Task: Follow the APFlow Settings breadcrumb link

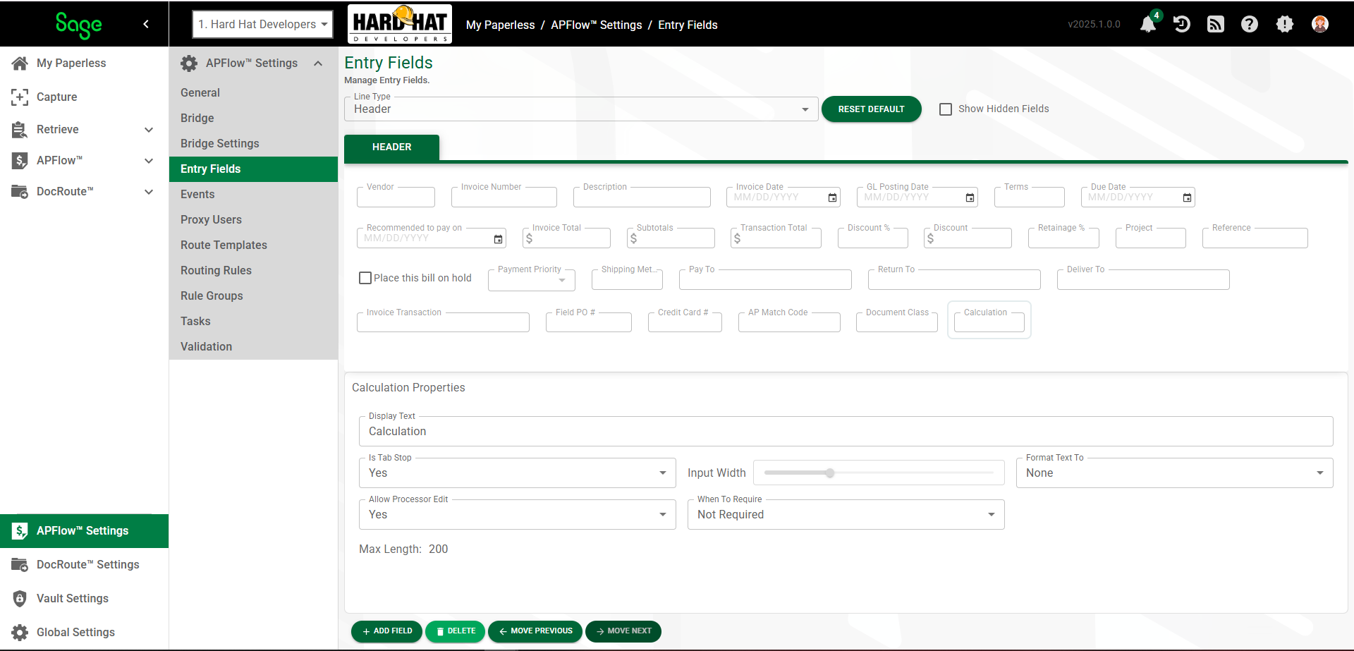Action: point(596,25)
